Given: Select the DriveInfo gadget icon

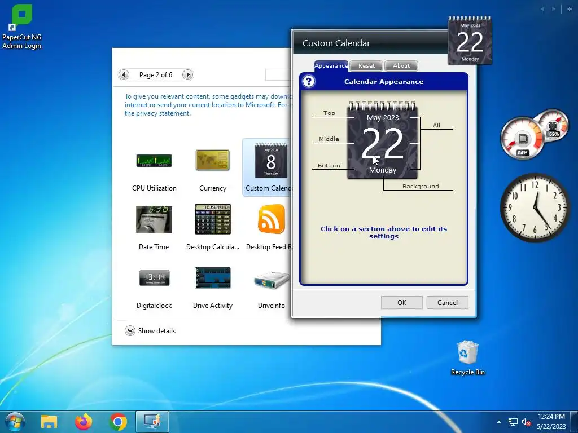Looking at the screenshot, I should [x=272, y=281].
